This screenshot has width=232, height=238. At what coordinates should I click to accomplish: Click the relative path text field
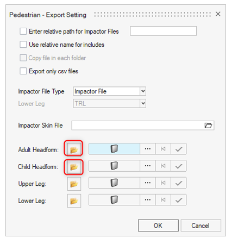pos(163,31)
